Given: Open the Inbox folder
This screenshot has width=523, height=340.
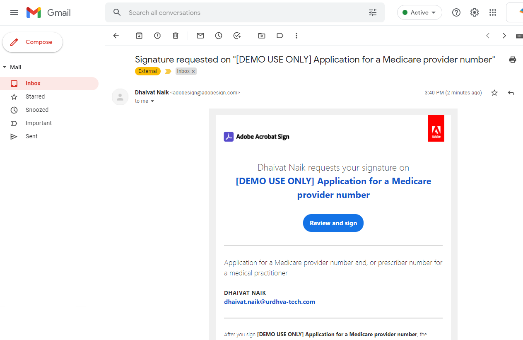Looking at the screenshot, I should pyautogui.click(x=49, y=83).
